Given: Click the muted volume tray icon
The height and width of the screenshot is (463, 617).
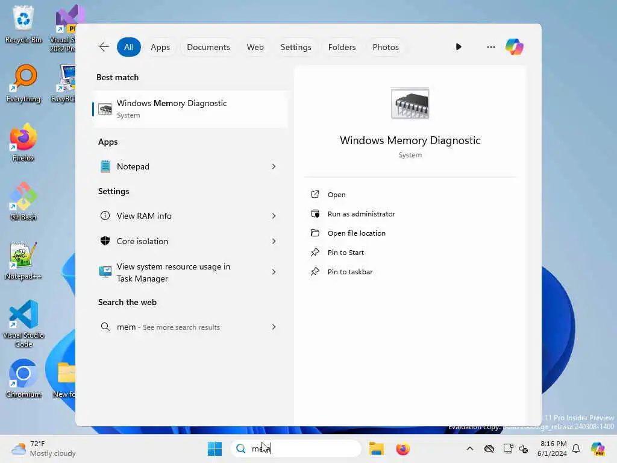Looking at the screenshot, I should pyautogui.click(x=524, y=449).
